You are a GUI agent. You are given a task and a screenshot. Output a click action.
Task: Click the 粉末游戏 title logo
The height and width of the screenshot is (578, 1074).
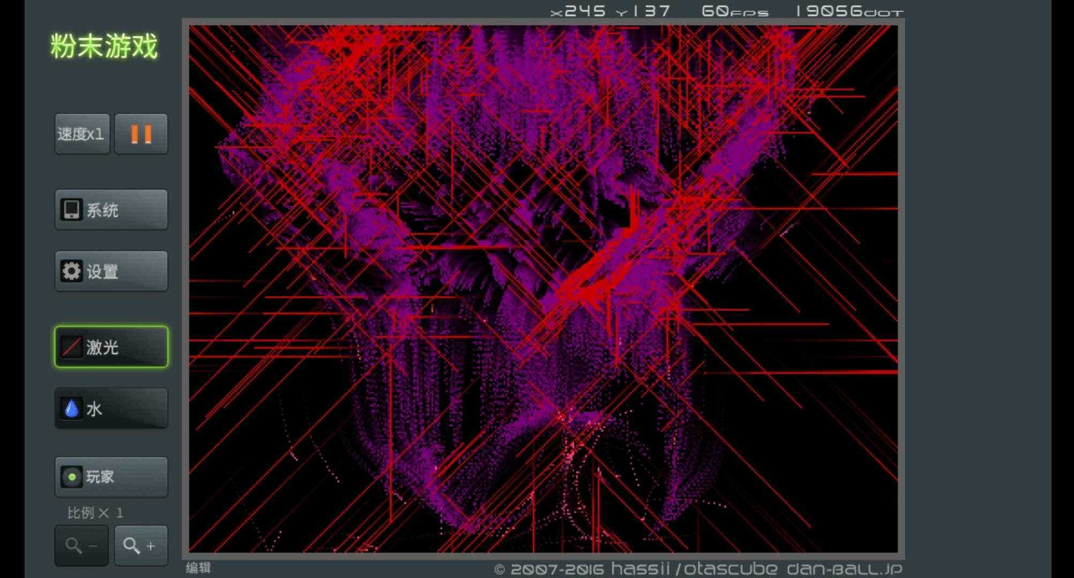[x=104, y=47]
